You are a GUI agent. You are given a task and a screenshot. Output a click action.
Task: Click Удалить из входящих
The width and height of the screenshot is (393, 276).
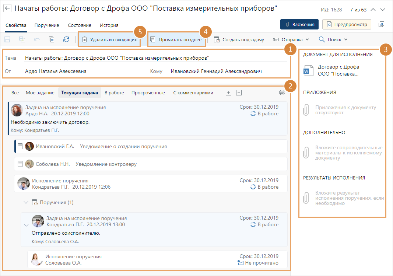109,39
